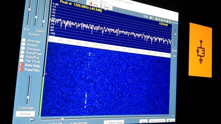Enable the BandRej filter
The height and width of the screenshot is (124, 221).
22,56
